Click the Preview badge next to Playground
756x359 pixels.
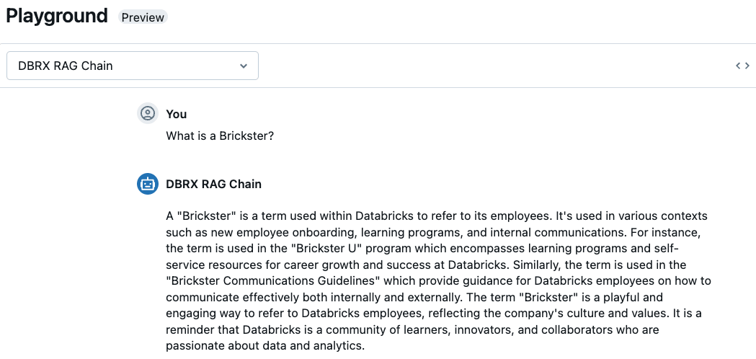(x=143, y=17)
